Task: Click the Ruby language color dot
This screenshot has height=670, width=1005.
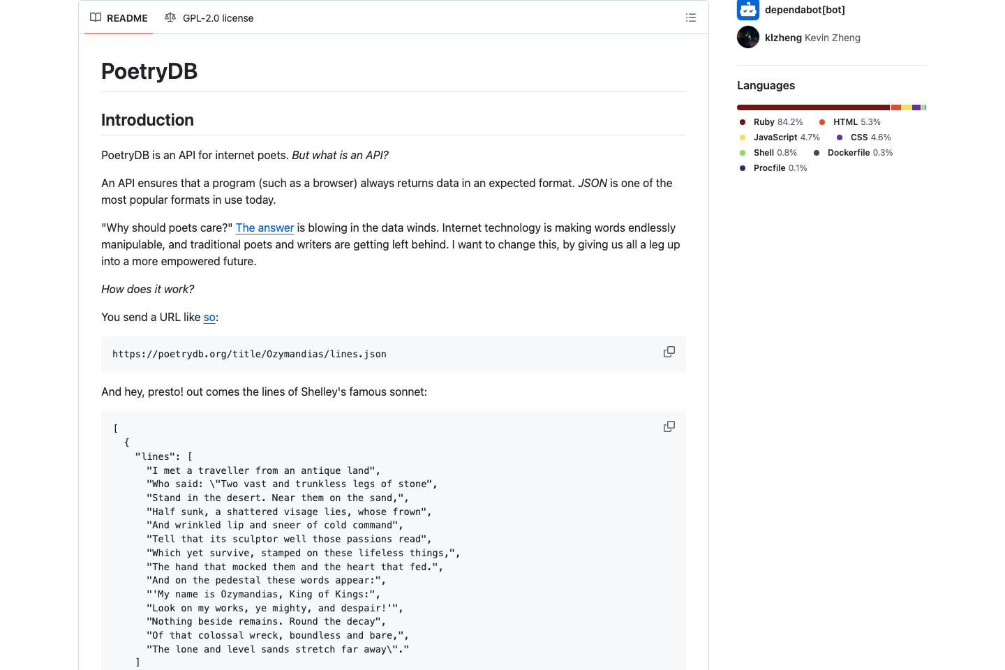Action: coord(742,121)
